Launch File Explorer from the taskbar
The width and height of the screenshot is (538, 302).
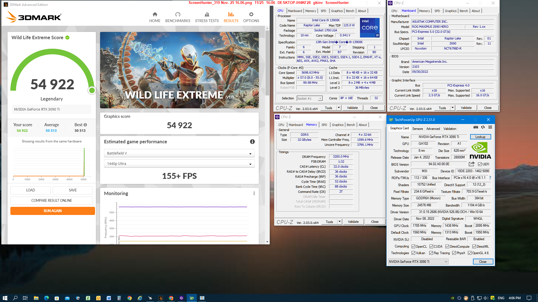click(36, 298)
